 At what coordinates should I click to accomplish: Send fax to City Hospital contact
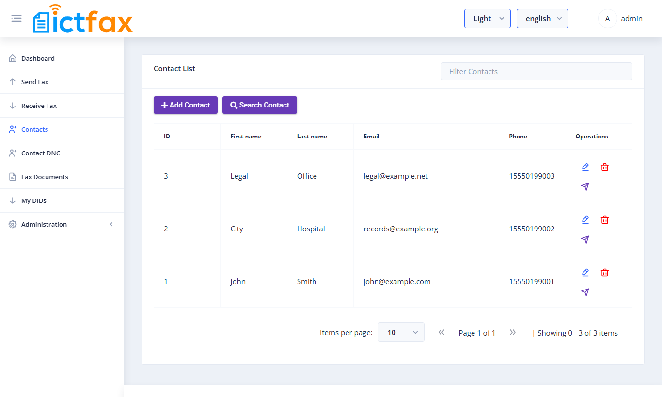tap(585, 240)
